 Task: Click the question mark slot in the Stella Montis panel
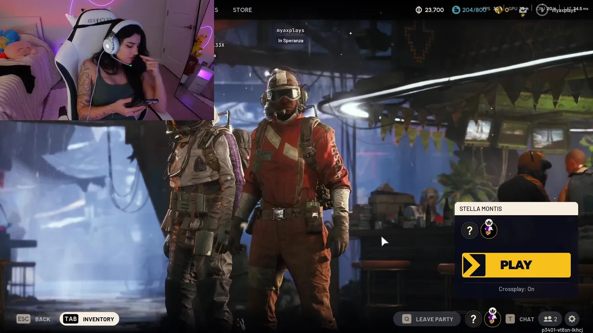(x=469, y=230)
